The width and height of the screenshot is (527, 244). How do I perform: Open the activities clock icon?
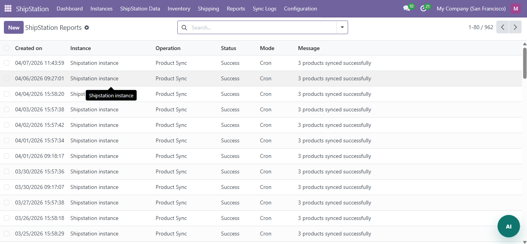(x=423, y=9)
